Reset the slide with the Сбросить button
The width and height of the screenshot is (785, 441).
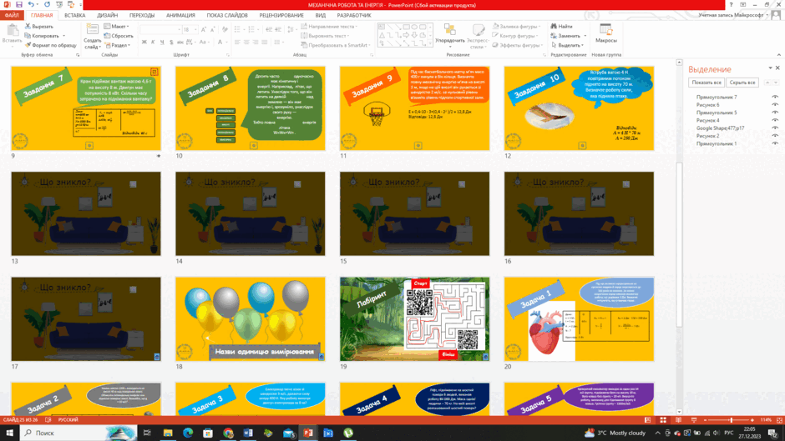pyautogui.click(x=119, y=36)
